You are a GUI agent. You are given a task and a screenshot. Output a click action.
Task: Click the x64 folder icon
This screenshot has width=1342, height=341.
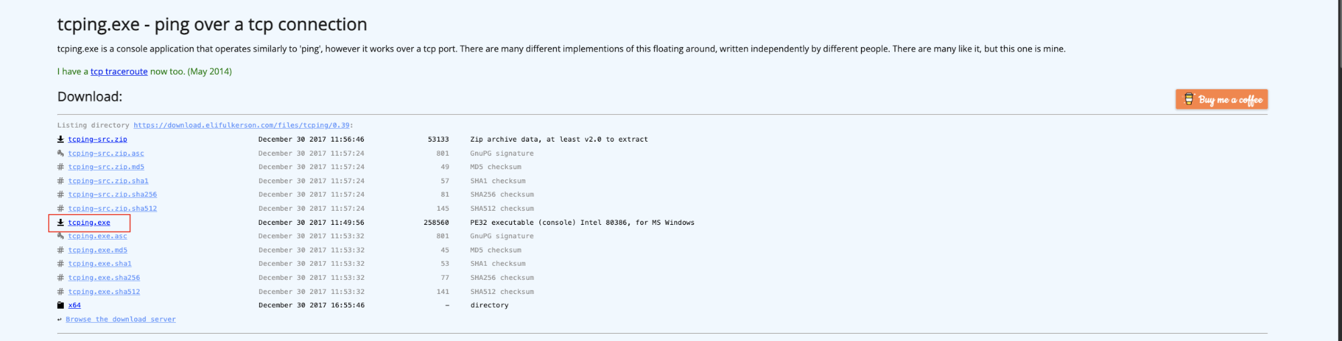60,305
